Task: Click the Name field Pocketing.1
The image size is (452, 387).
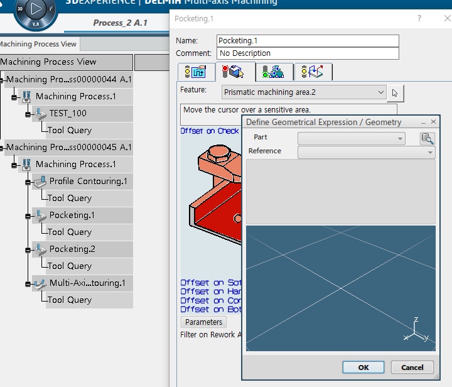Action: (308, 41)
